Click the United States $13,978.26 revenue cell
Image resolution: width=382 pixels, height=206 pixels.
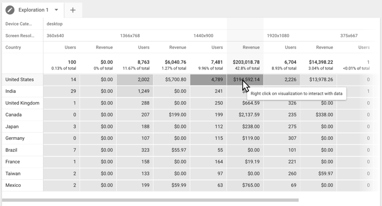coord(318,80)
